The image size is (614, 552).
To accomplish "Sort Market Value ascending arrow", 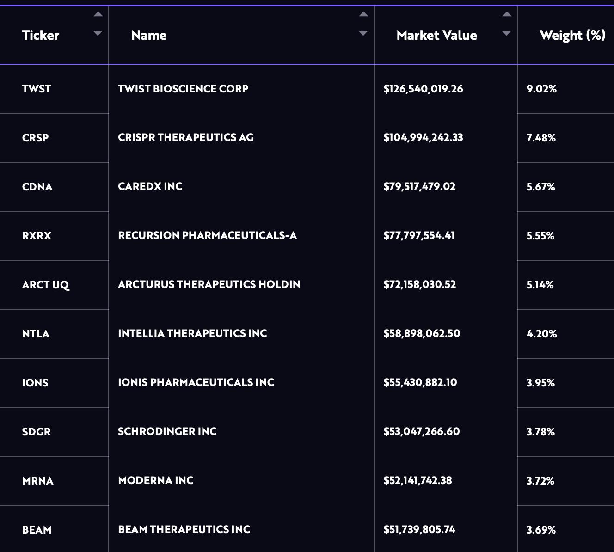I will [507, 14].
